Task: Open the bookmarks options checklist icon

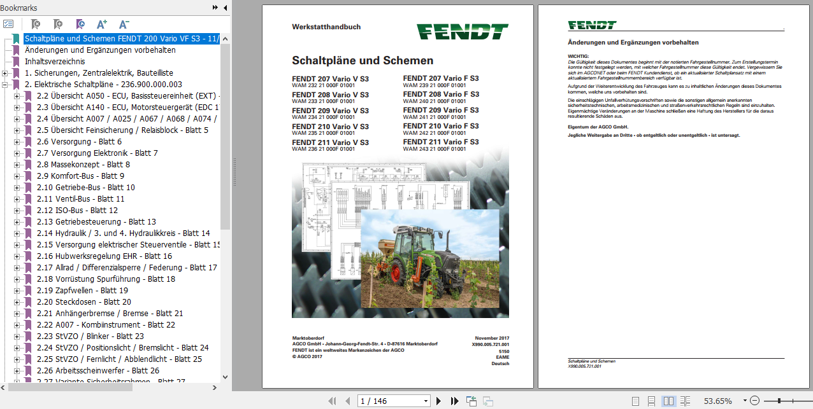Action: (8, 24)
